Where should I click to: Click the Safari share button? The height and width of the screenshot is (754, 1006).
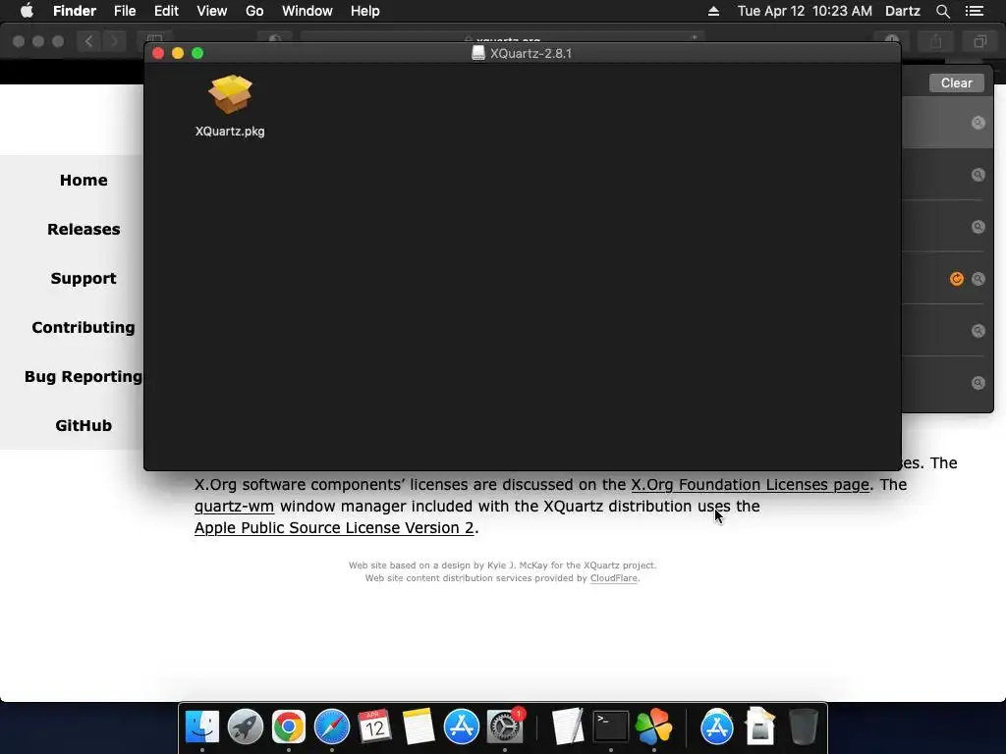coord(936,41)
